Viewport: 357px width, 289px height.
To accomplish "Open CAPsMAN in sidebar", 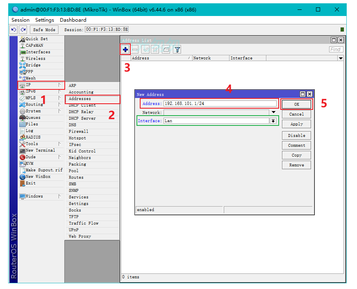I will (x=41, y=46).
